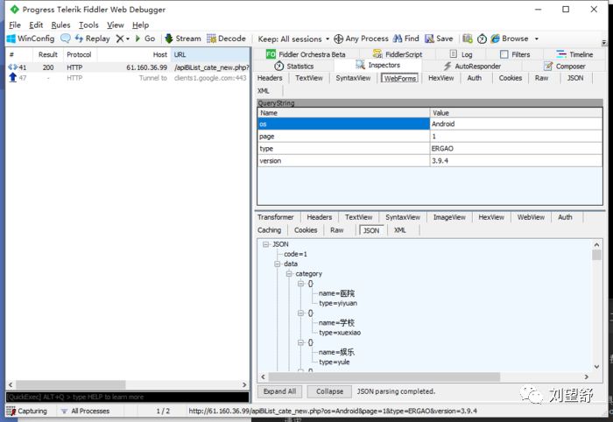Open the Edit menu

point(36,25)
